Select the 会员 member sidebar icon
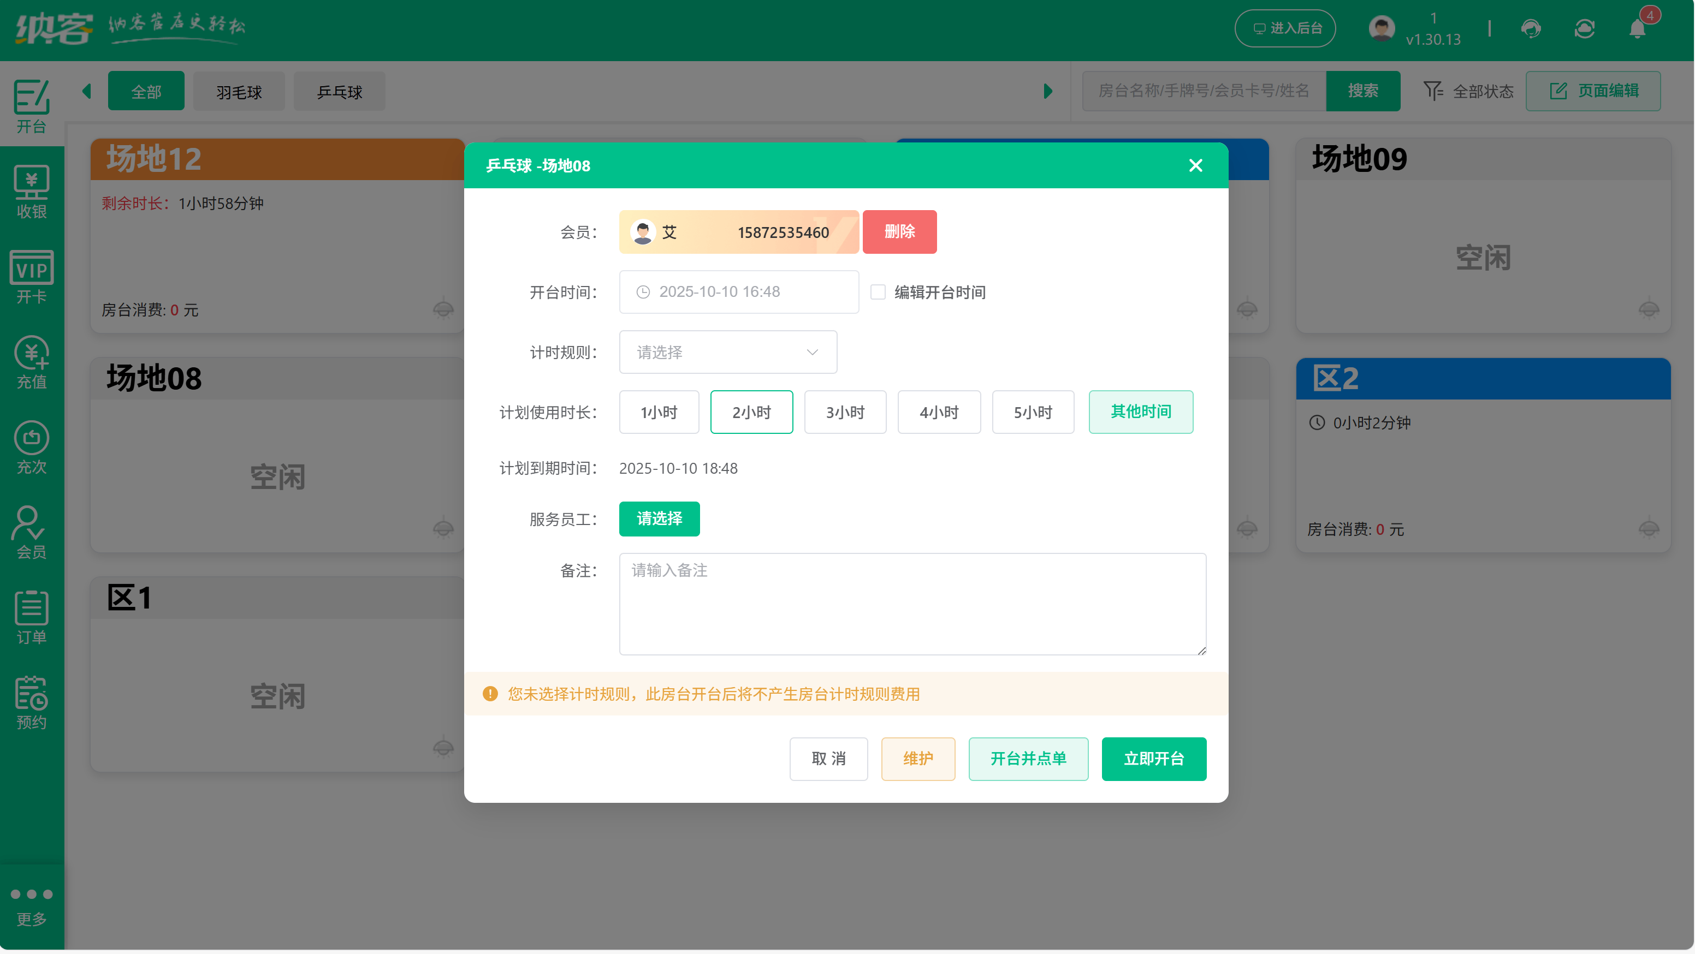This screenshot has height=954, width=1695. pos(32,532)
